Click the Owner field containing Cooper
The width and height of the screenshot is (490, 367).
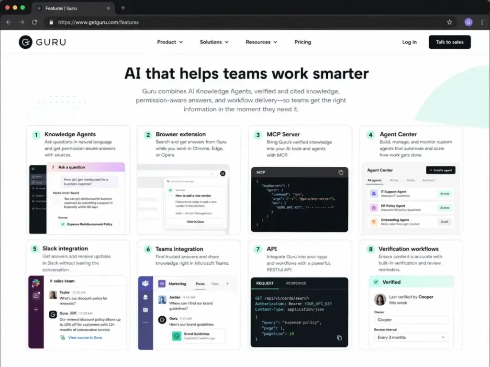411,320
